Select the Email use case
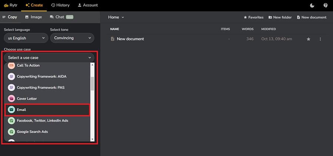Image resolution: width=333 pixels, height=156 pixels. point(47,110)
